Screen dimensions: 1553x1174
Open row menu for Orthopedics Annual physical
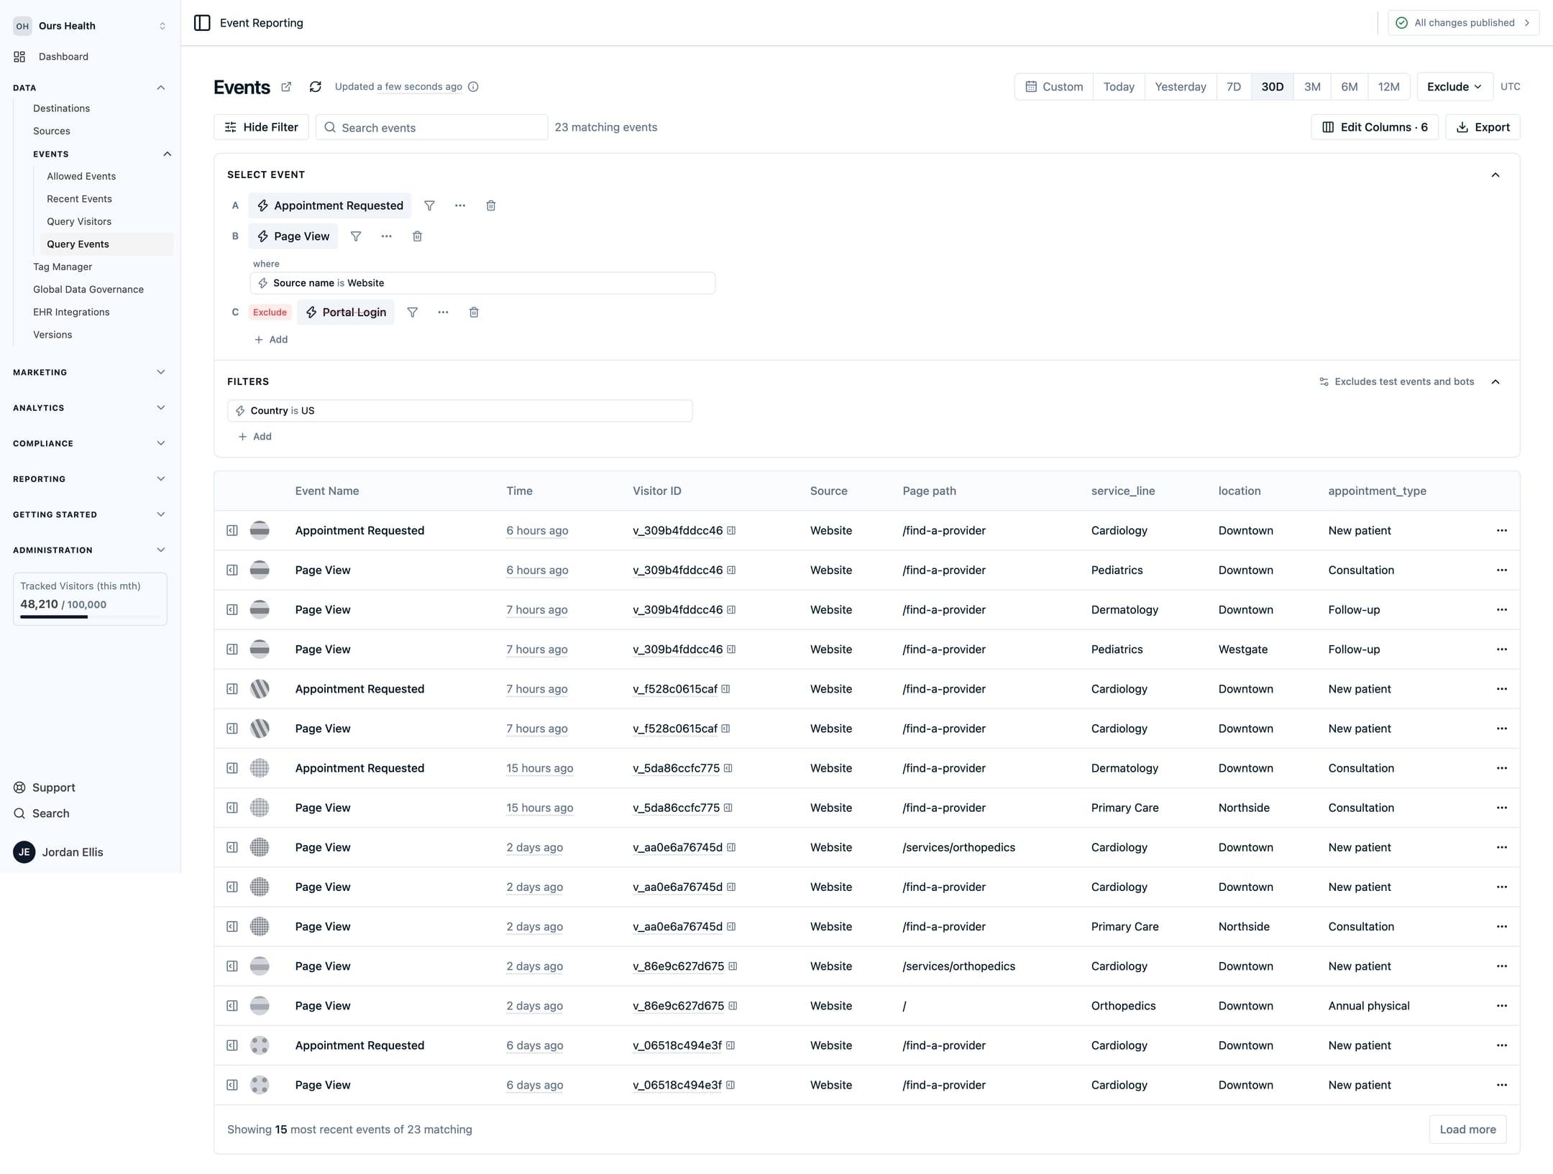(1502, 1006)
